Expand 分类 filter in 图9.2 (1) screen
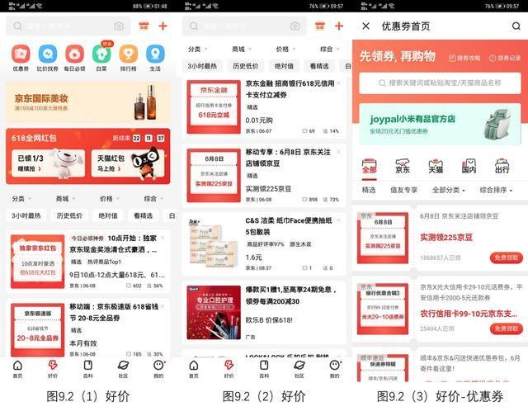This screenshot has height=411, width=528. pyautogui.click(x=21, y=199)
